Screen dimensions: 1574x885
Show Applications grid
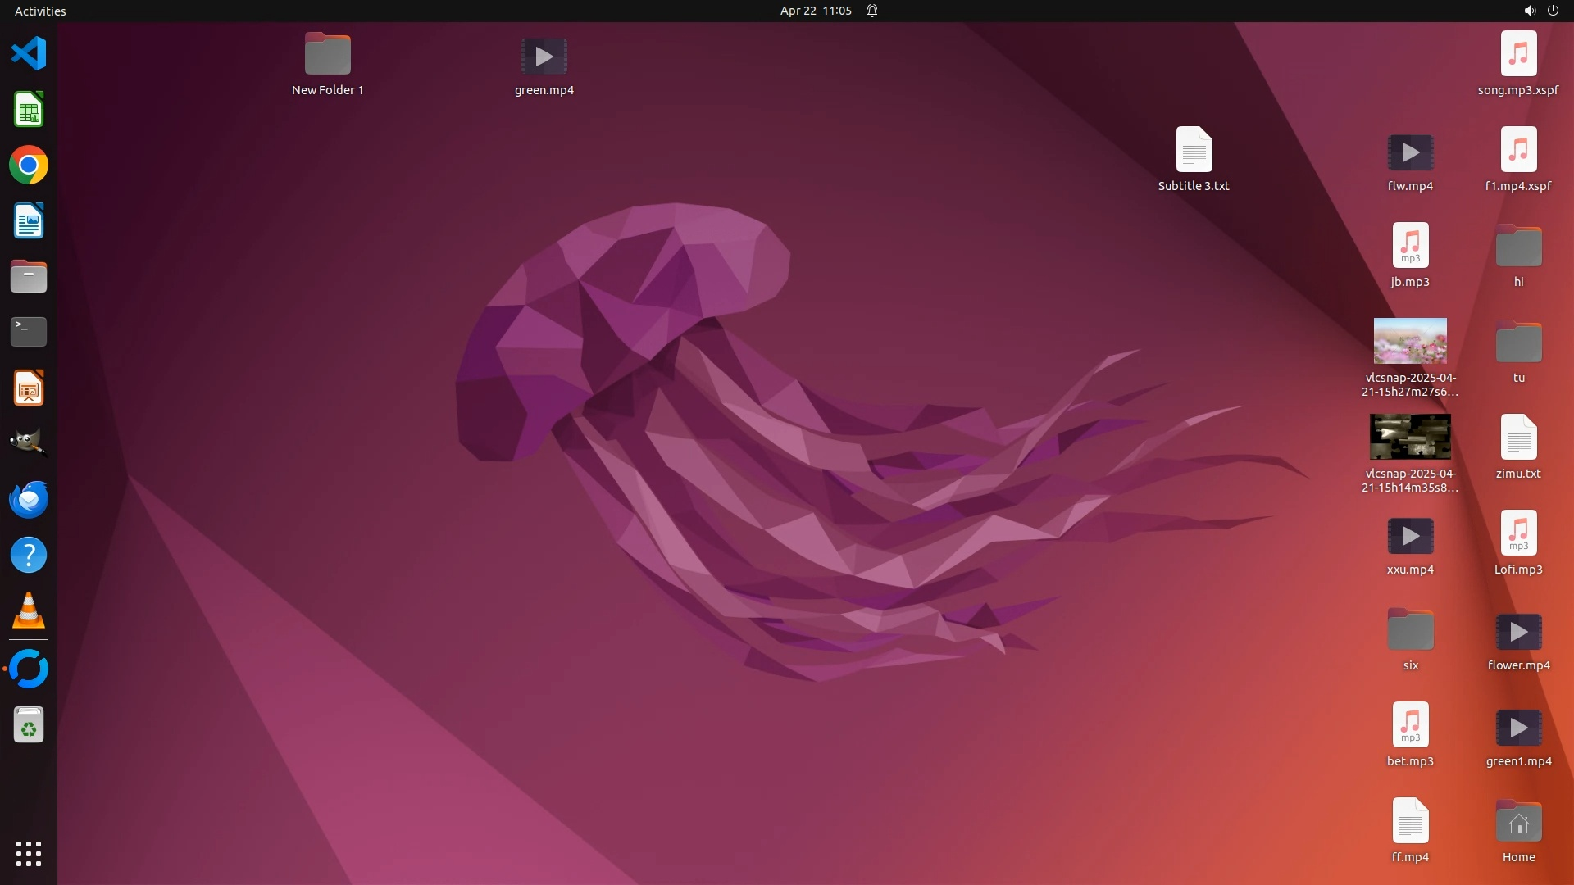(29, 854)
